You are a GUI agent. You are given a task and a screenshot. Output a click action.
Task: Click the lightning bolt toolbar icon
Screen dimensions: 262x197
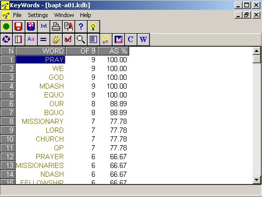click(x=56, y=39)
